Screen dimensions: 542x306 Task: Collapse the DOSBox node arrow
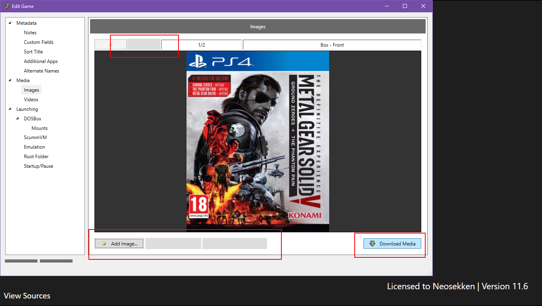click(18, 119)
